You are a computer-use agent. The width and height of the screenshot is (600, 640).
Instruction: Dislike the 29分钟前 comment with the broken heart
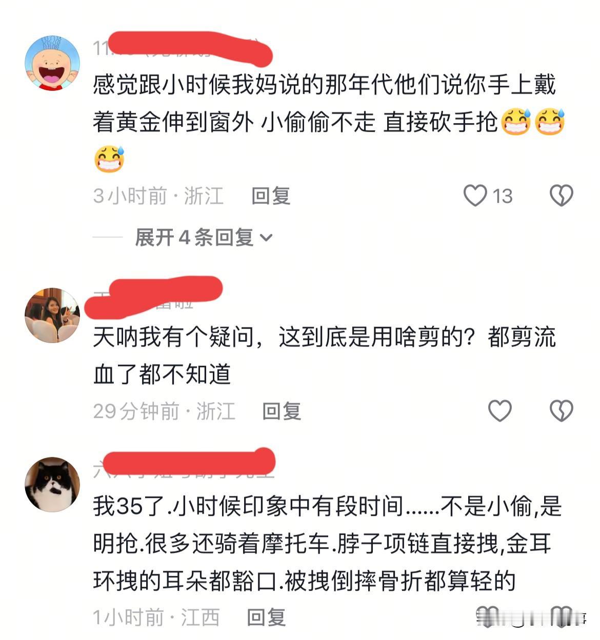click(561, 411)
